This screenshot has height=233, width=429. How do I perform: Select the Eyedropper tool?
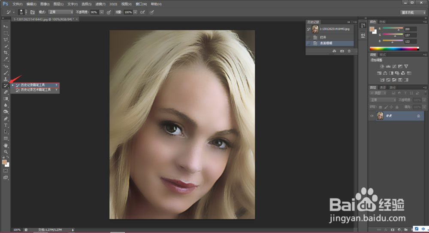[6, 59]
